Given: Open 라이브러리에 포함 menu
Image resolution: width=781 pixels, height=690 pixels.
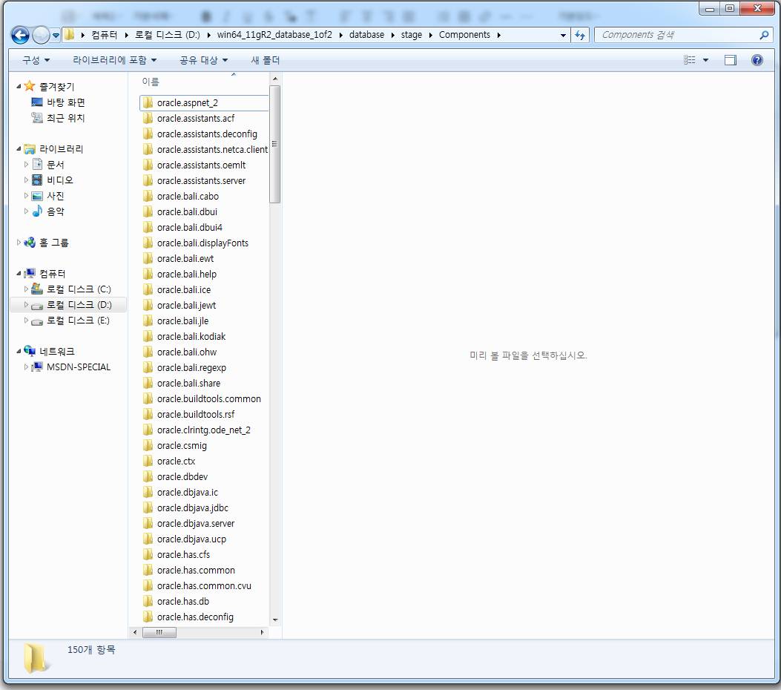Looking at the screenshot, I should pos(114,60).
